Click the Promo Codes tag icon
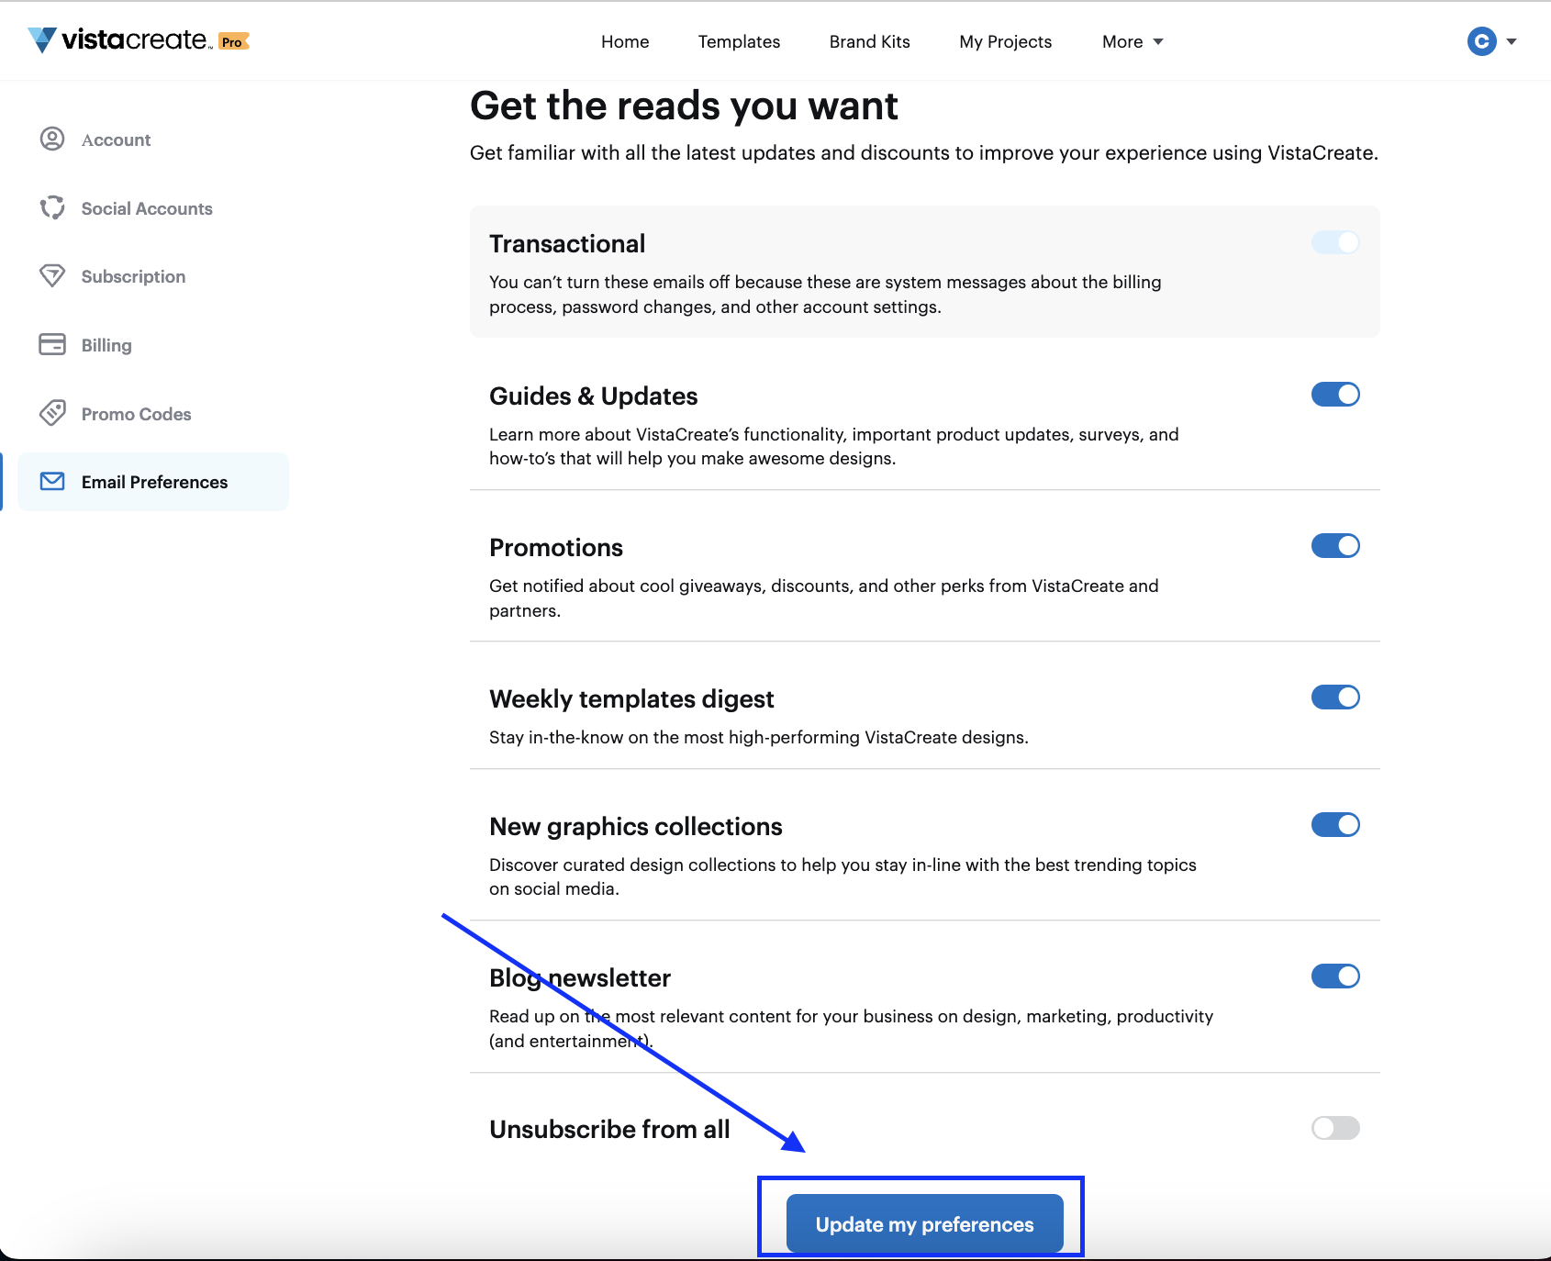The width and height of the screenshot is (1551, 1261). [52, 413]
